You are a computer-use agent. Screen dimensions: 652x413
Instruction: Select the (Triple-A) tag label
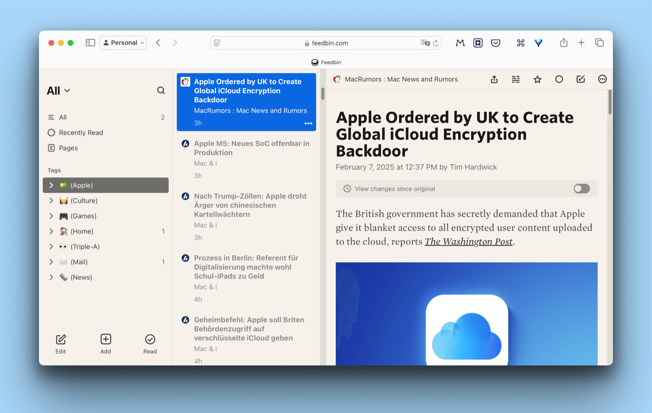[85, 246]
